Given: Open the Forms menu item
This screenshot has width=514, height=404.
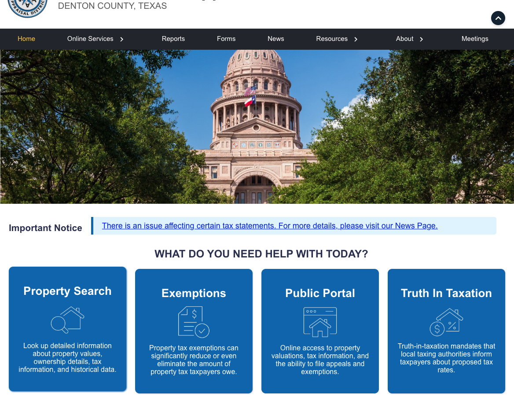Looking at the screenshot, I should point(226,39).
